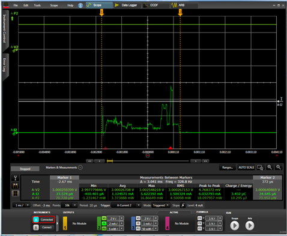Toggle output 2 V2 trace button
This screenshot has width=287, height=236.
click(x=104, y=218)
